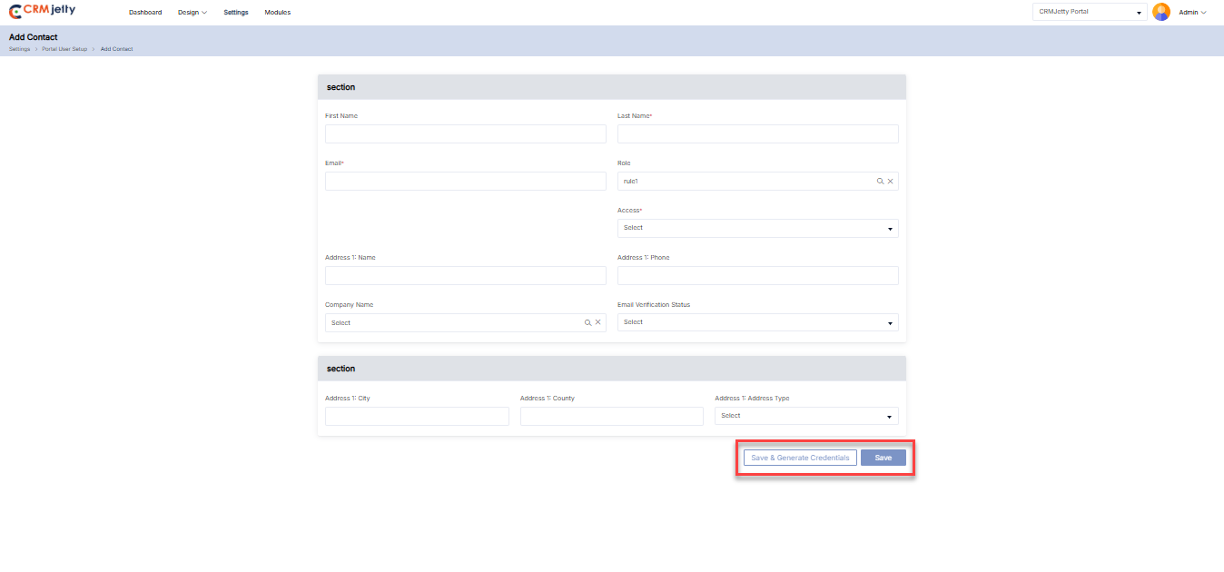Click the search icon in Company Name field
The height and width of the screenshot is (572, 1224).
click(x=587, y=322)
